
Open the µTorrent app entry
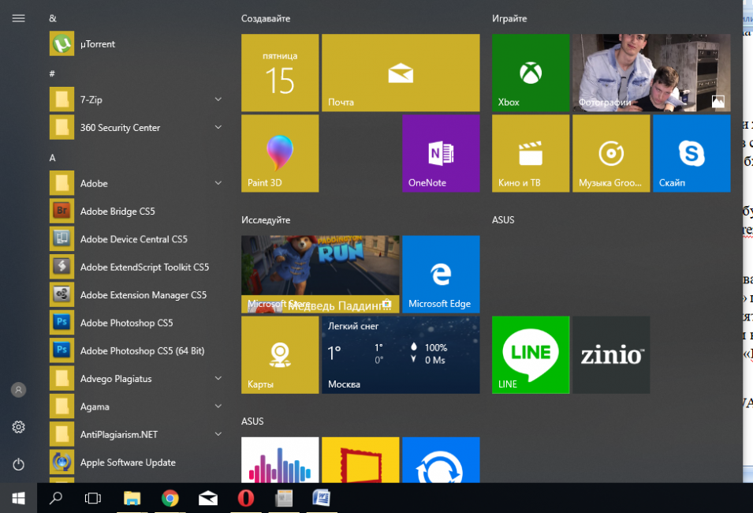136,43
